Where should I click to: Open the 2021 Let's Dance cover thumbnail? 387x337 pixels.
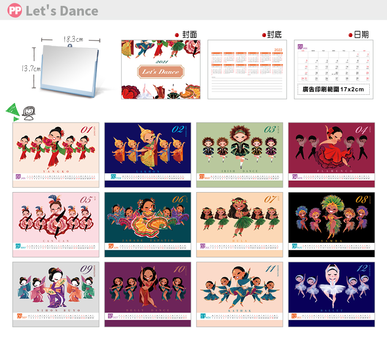(161, 70)
